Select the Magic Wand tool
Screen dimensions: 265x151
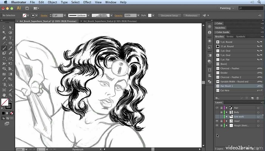pos(4,32)
